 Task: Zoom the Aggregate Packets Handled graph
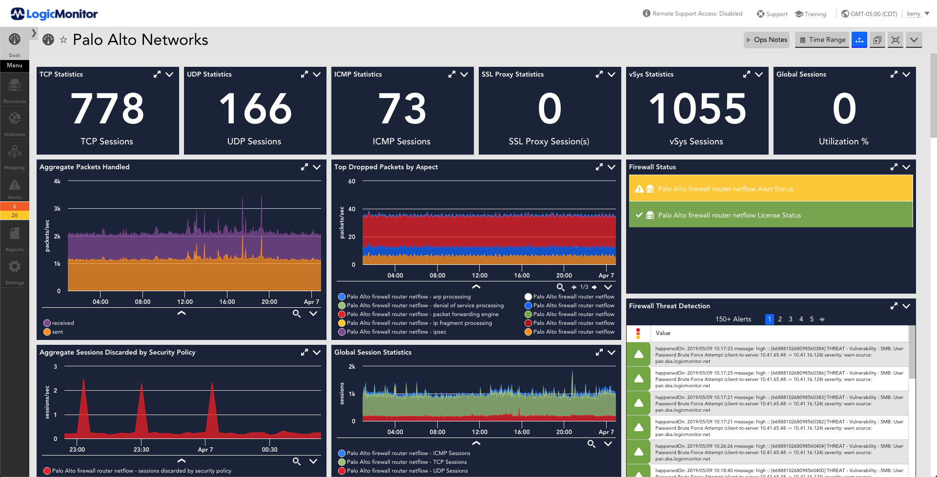coord(296,314)
